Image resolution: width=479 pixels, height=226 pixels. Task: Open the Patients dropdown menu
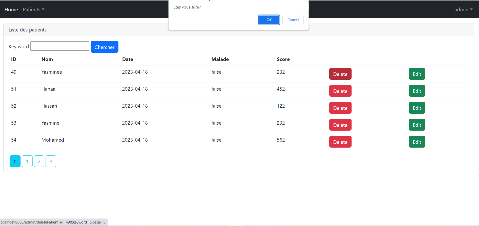pyautogui.click(x=33, y=9)
